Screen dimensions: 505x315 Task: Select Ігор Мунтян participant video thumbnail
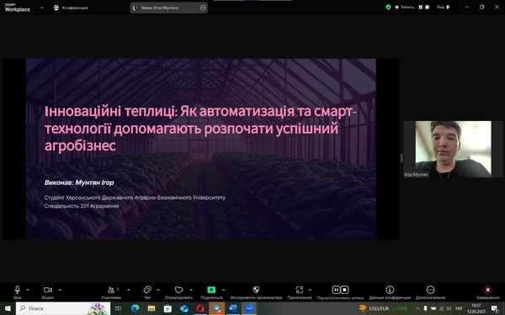453,150
